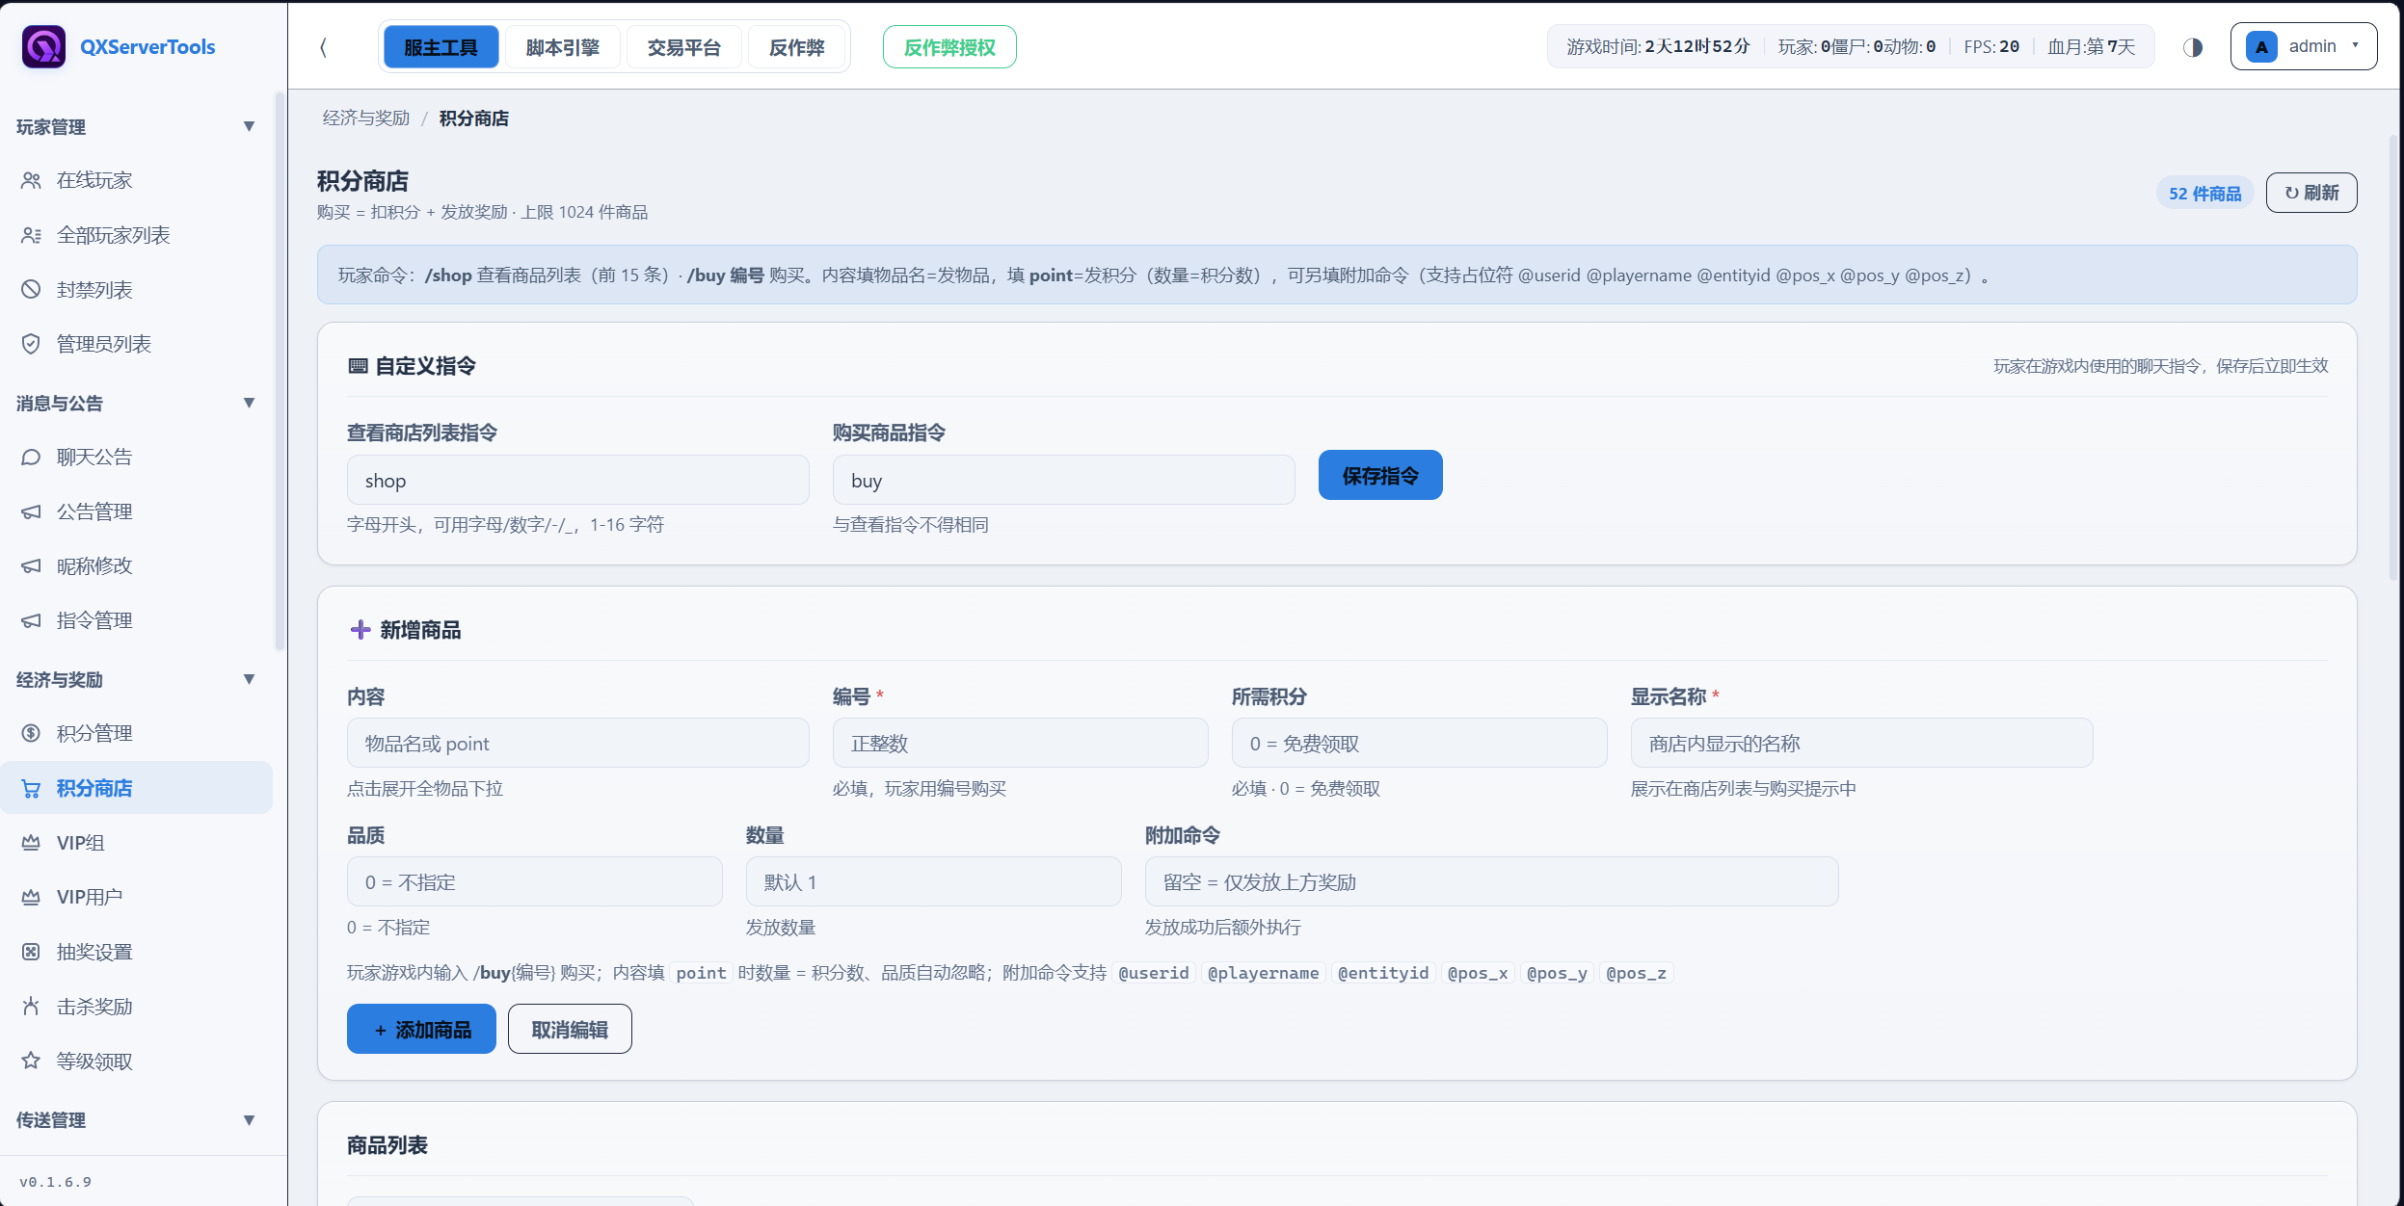The height and width of the screenshot is (1206, 2404).
Task: Click the 经济与奖励 breadcrumb link
Action: [366, 118]
